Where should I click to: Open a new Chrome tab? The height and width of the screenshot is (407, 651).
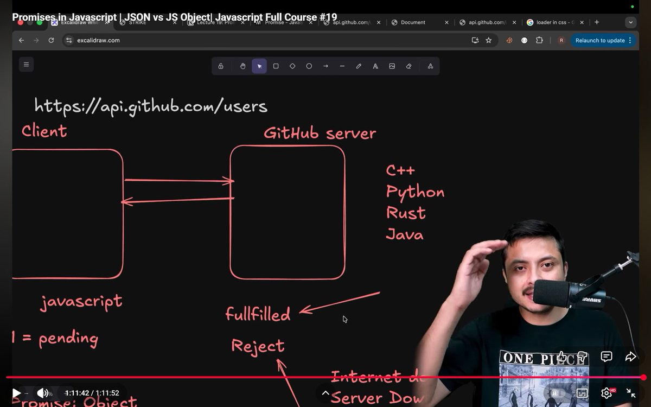click(597, 22)
